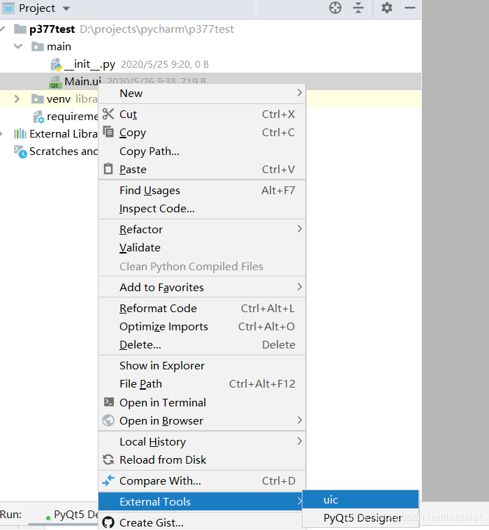Image resolution: width=489 pixels, height=530 pixels.
Task: Hide the Project panel with the minus icon
Action: pyautogui.click(x=410, y=8)
